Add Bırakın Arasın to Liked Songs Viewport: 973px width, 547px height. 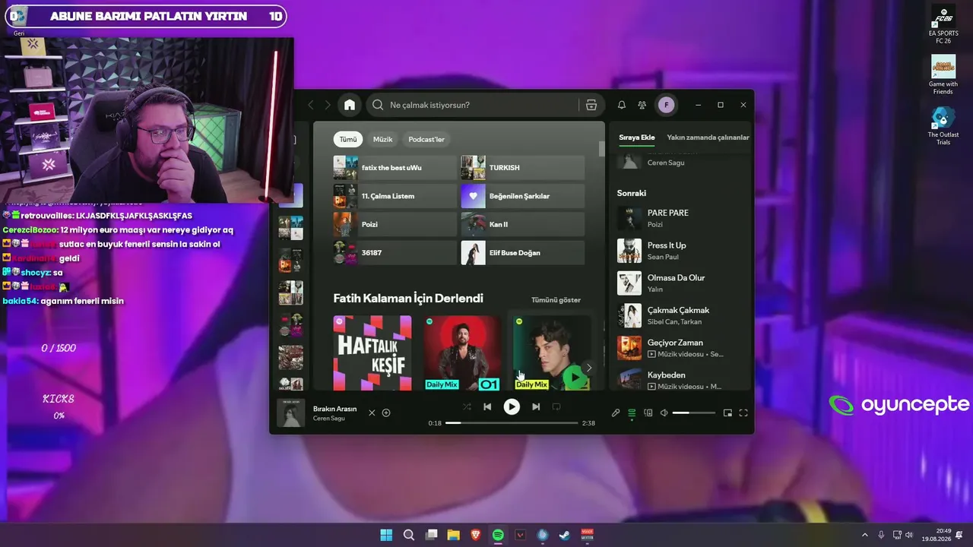[386, 413]
